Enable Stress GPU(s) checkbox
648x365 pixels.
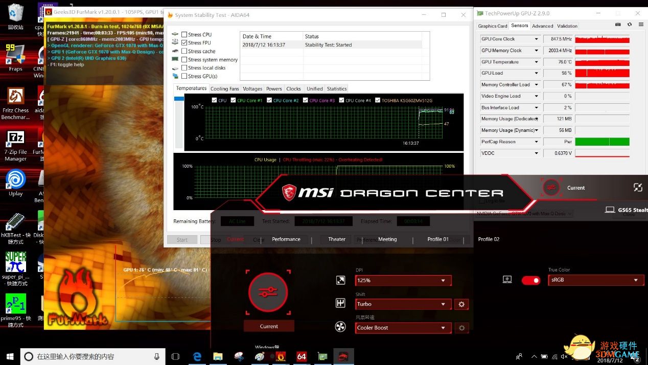pyautogui.click(x=184, y=76)
